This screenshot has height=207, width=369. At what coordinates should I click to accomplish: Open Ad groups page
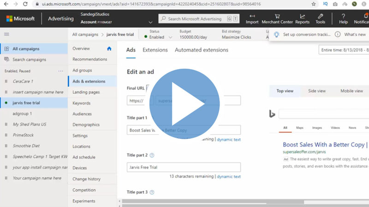[82, 71]
